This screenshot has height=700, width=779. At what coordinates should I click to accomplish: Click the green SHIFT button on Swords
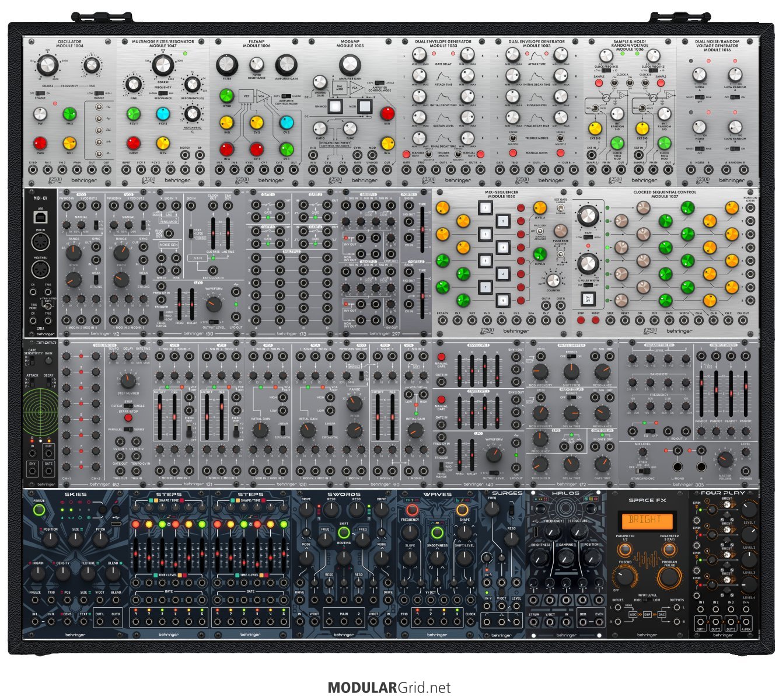344,532
